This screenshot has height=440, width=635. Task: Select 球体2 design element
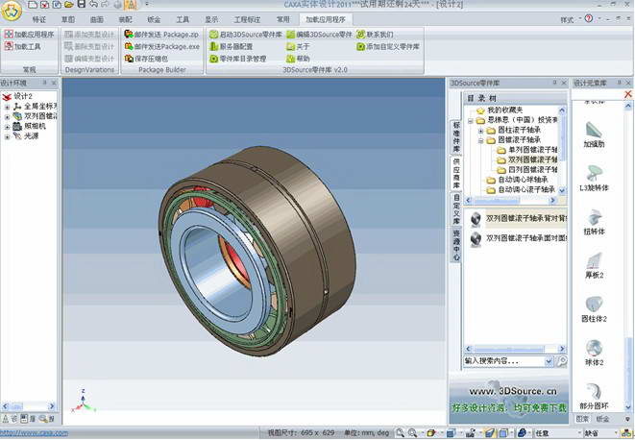(594, 353)
